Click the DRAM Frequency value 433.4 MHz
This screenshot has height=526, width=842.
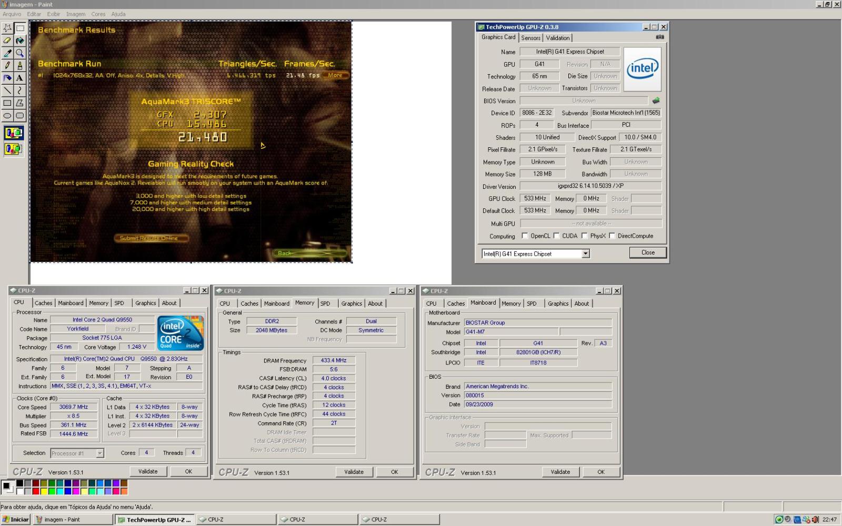pyautogui.click(x=334, y=360)
